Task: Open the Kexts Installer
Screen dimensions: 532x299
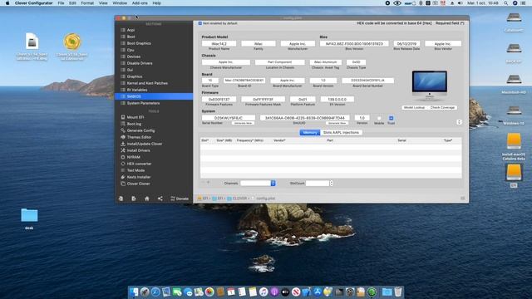Action: pyautogui.click(x=139, y=177)
